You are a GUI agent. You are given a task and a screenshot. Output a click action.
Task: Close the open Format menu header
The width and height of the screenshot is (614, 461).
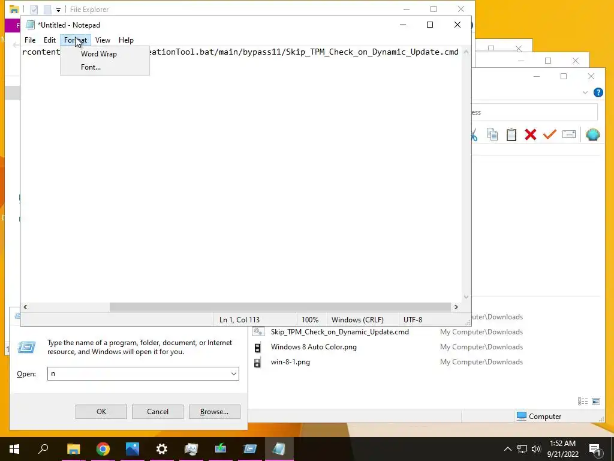76,40
